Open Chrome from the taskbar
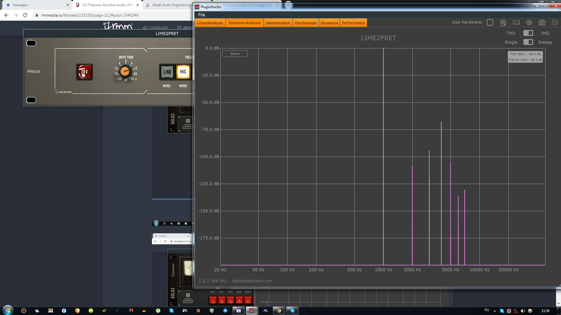The height and width of the screenshot is (315, 561). 279,311
